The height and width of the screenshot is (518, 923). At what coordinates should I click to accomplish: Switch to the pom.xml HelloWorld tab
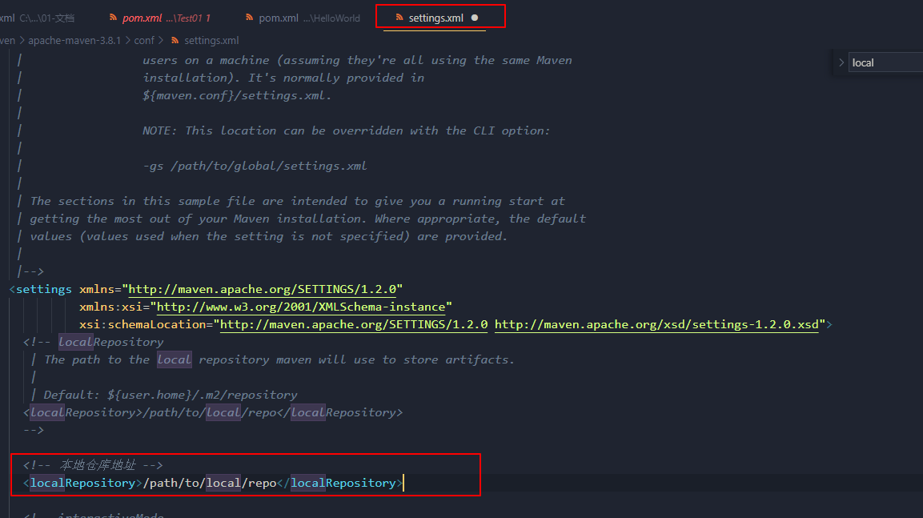click(x=308, y=18)
